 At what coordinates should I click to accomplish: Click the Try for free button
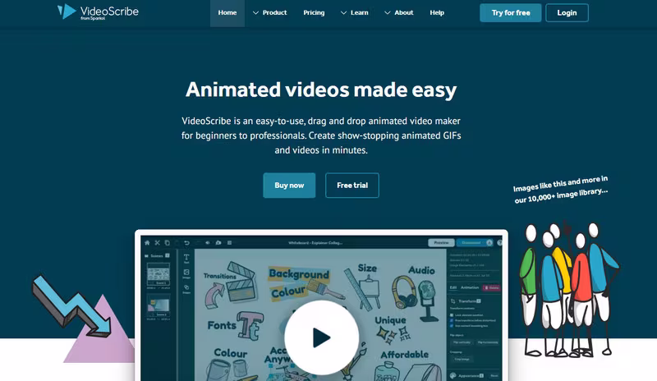click(510, 12)
